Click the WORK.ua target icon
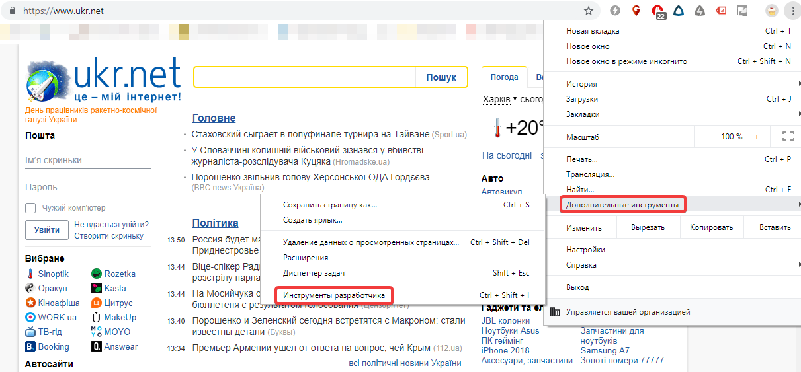The width and height of the screenshot is (801, 372). pyautogui.click(x=30, y=317)
